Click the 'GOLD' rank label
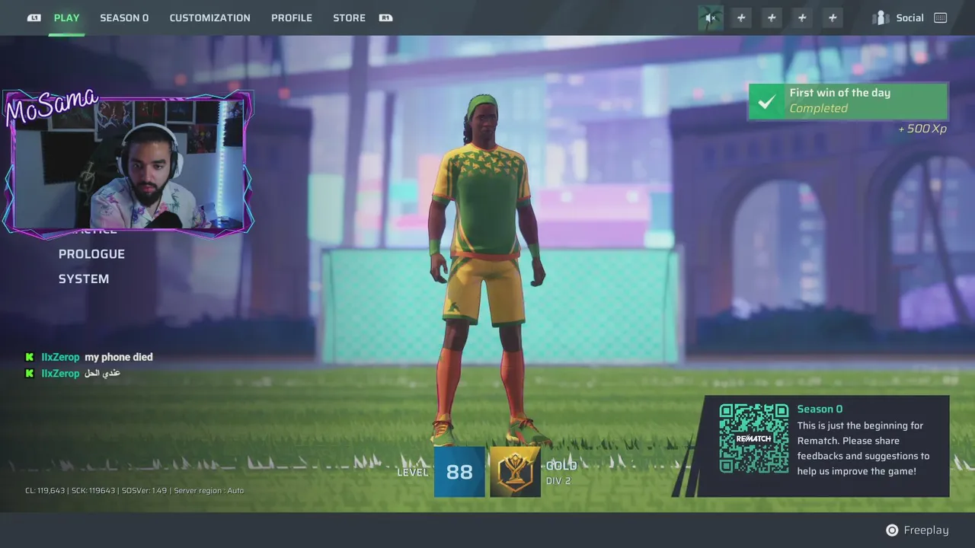975x548 pixels. click(x=561, y=466)
